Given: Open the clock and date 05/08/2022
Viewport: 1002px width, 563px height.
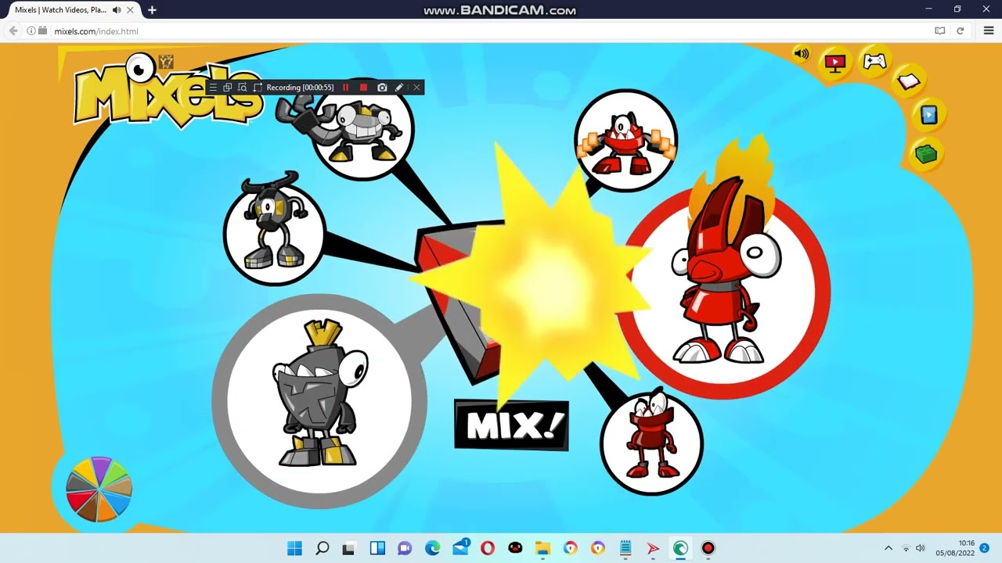Looking at the screenshot, I should tap(955, 548).
